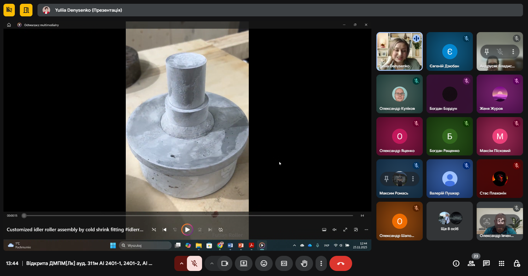Click the Present screen button

(x=244, y=263)
